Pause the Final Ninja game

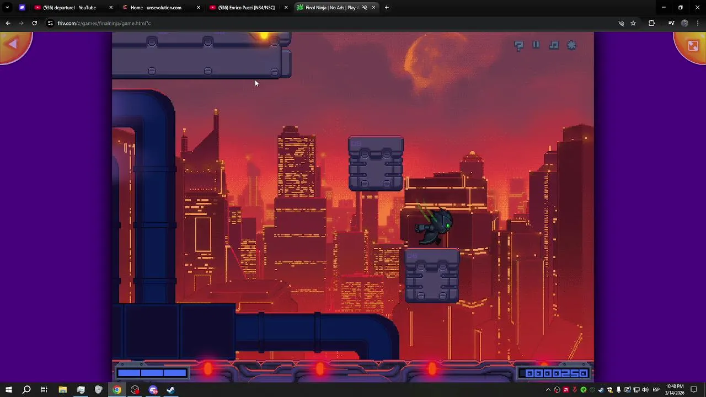point(536,45)
